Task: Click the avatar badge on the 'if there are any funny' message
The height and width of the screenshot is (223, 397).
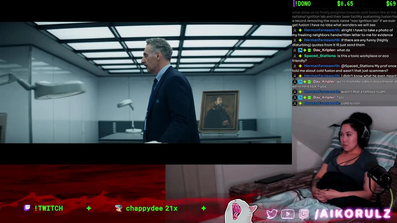Action: tap(295, 40)
